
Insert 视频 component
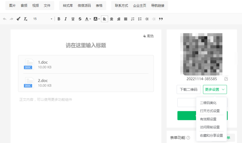click(35, 5)
